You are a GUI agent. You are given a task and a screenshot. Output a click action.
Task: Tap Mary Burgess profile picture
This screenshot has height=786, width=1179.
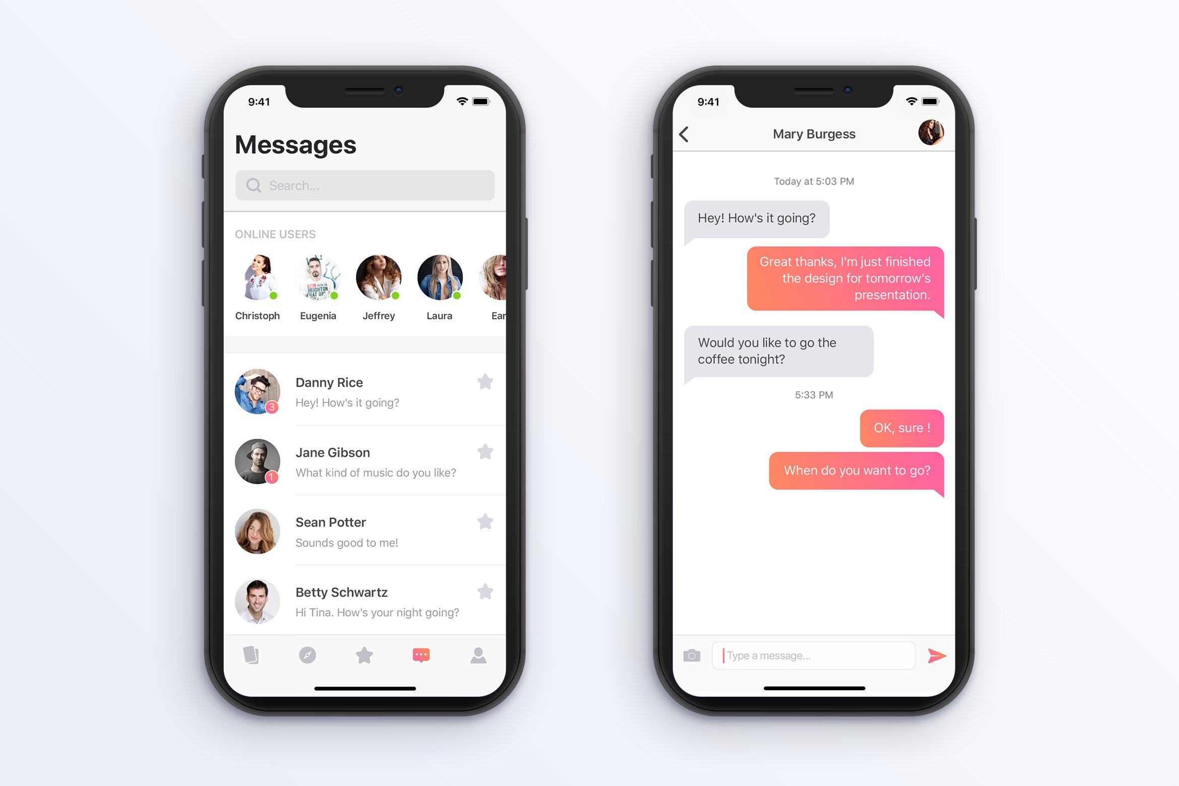932,134
